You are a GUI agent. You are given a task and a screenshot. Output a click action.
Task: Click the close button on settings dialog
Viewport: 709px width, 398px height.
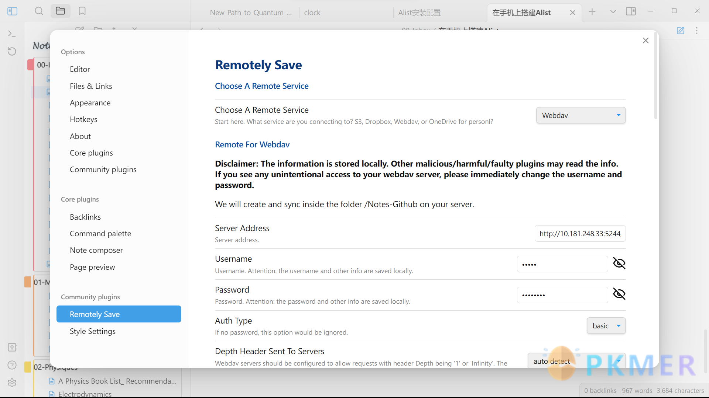coord(646,40)
